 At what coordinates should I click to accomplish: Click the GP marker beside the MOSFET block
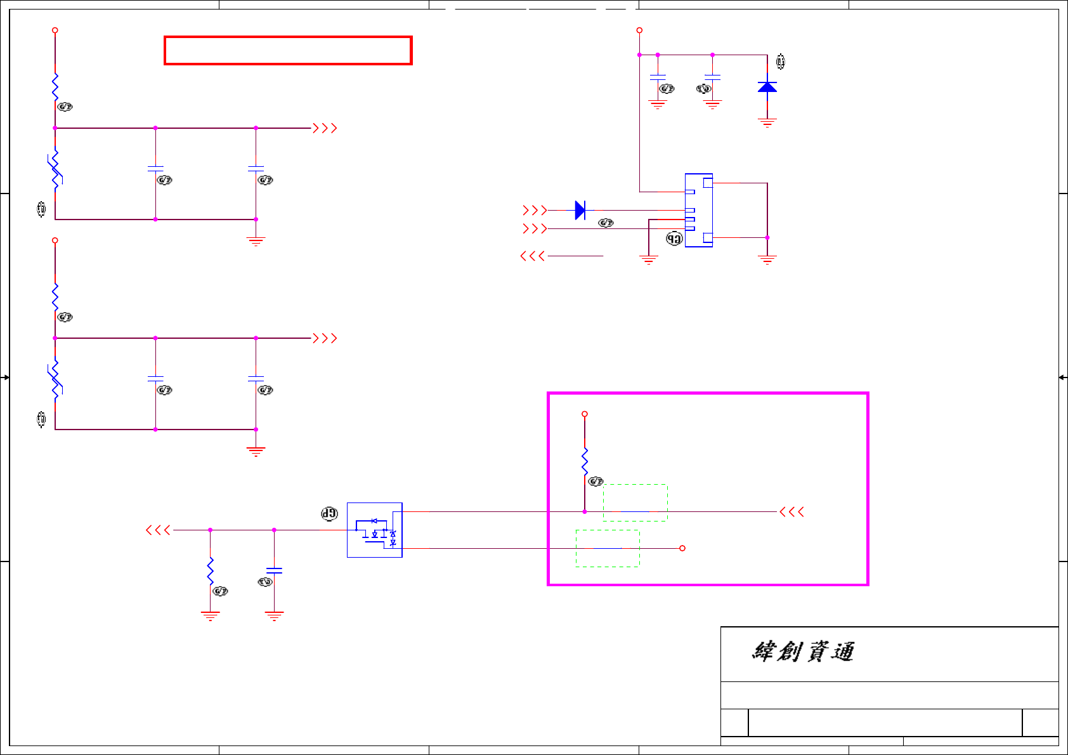329,514
